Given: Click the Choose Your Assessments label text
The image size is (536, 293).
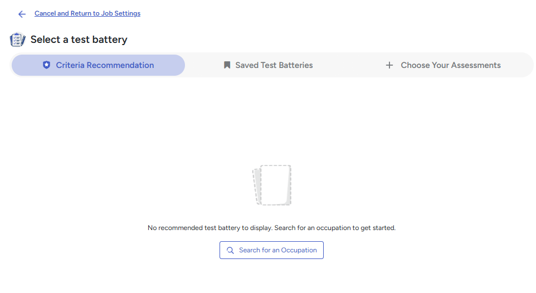Looking at the screenshot, I should click(451, 65).
